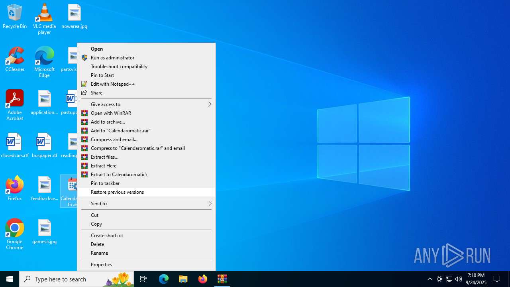Image resolution: width=510 pixels, height=287 pixels.
Task: Select Add to archive...
Action: coord(146,122)
